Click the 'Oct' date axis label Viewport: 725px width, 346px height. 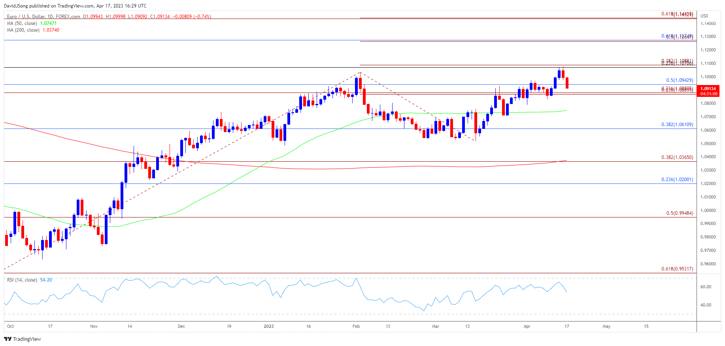(x=10, y=326)
